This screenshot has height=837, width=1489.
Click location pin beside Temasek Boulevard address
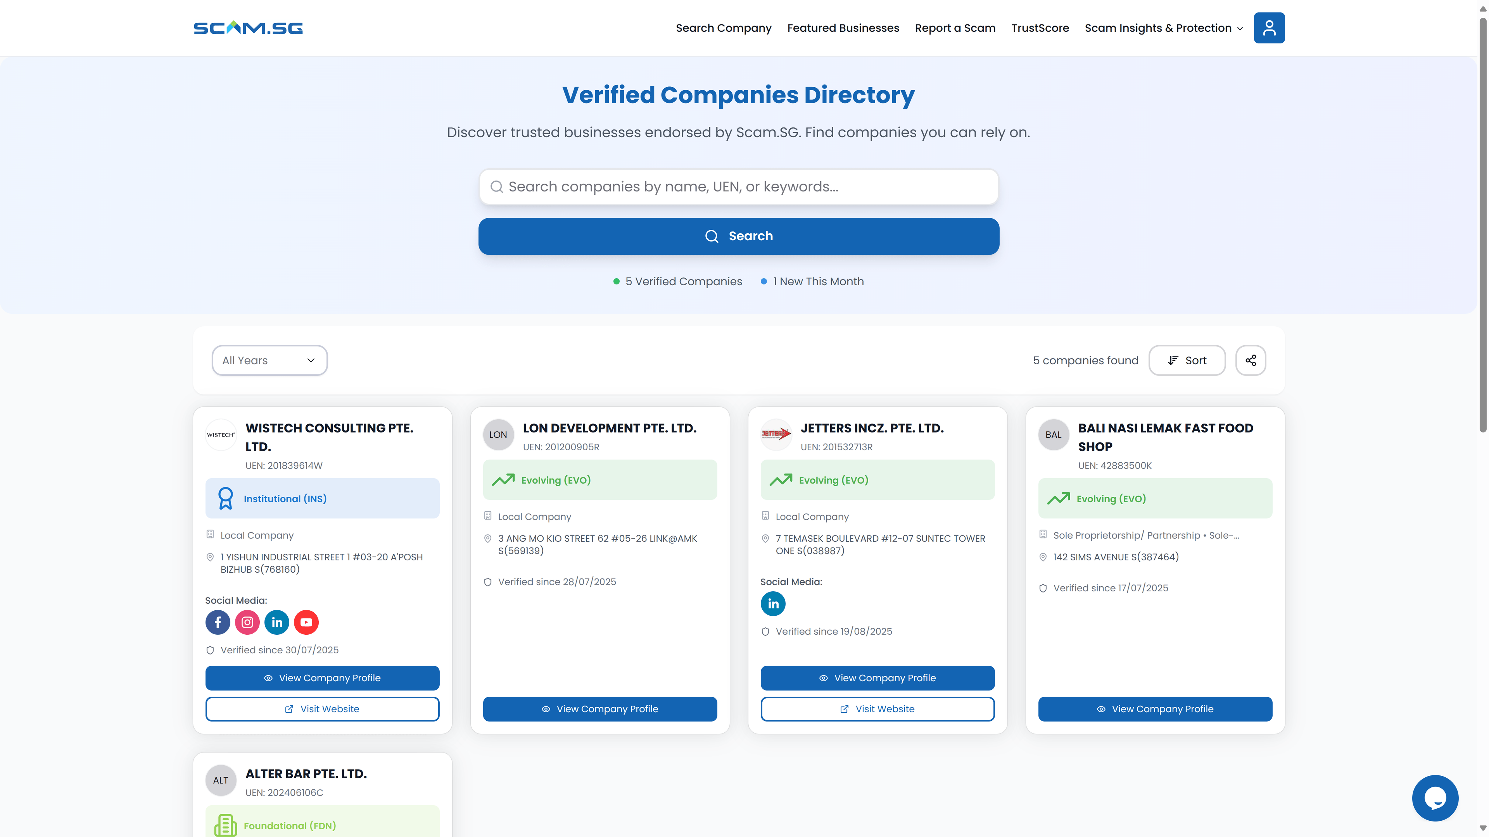tap(765, 538)
